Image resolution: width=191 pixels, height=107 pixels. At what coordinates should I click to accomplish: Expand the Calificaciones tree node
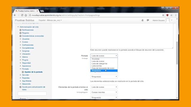[20, 45]
